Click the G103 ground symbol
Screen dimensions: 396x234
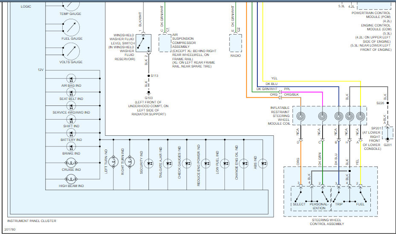(x=149, y=93)
